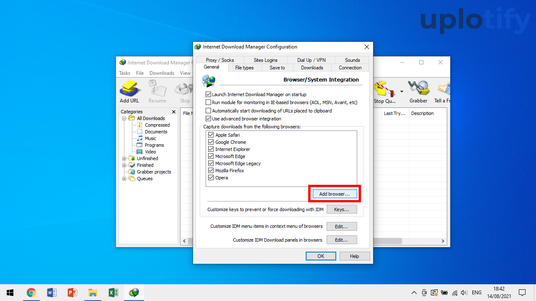
Task: Uncheck Internet Explorer browser
Action: [211, 149]
